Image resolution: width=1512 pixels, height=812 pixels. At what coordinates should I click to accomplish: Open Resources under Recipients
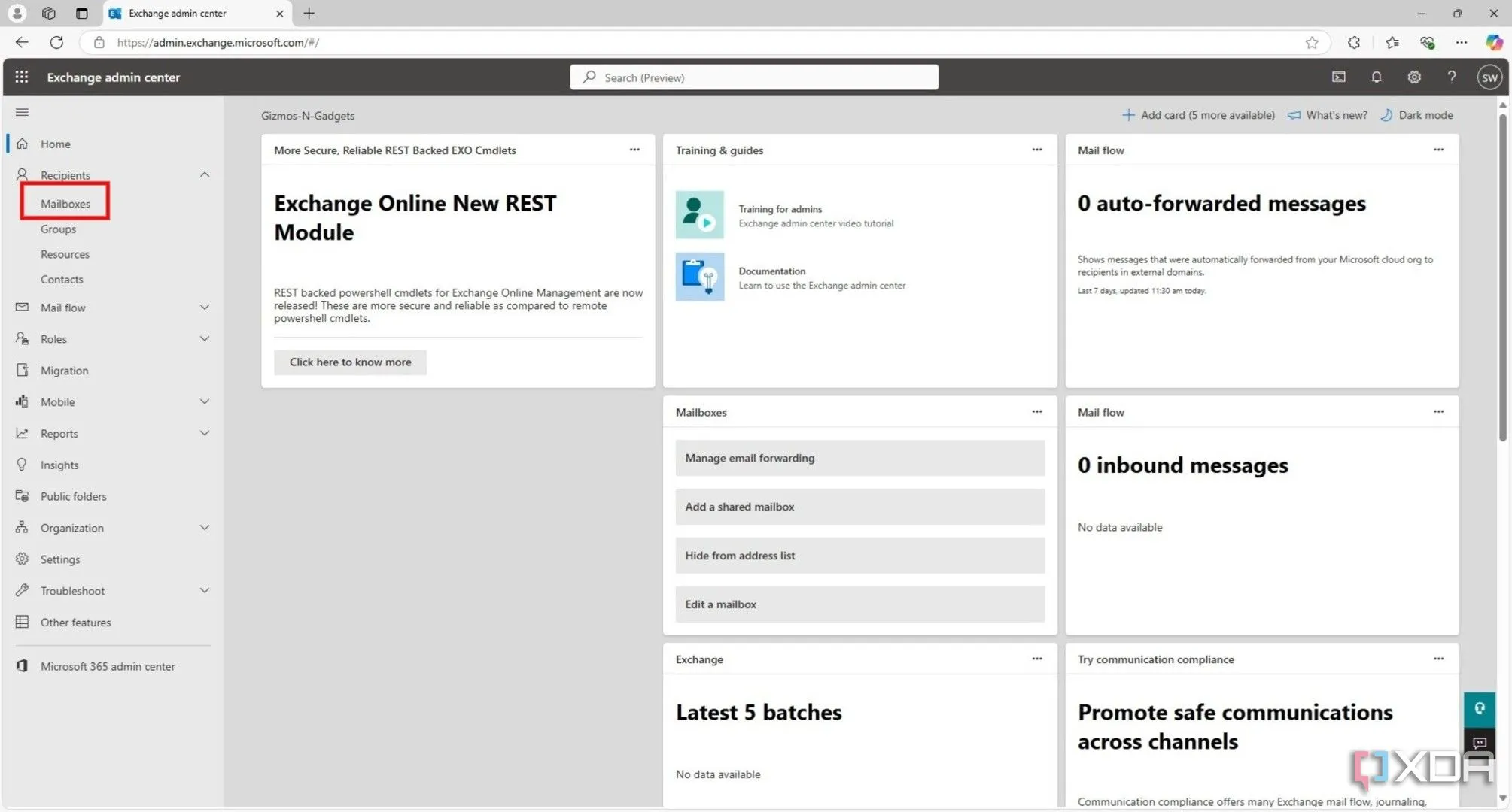[65, 254]
